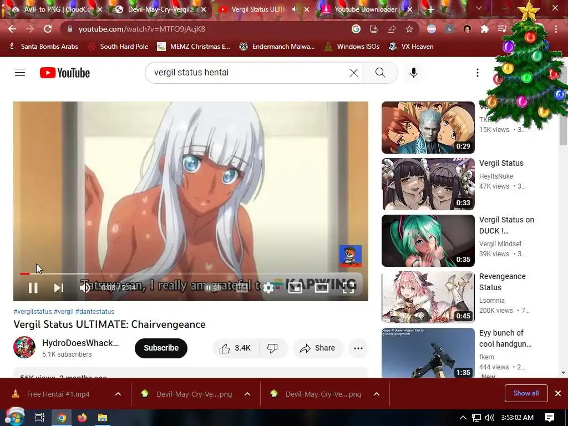Open the Google icon in the address bar
Image resolution: width=568 pixels, height=426 pixels.
(356, 29)
